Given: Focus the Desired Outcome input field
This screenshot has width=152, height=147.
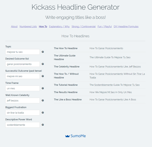Looking at the screenshot, I should [x=23, y=64].
